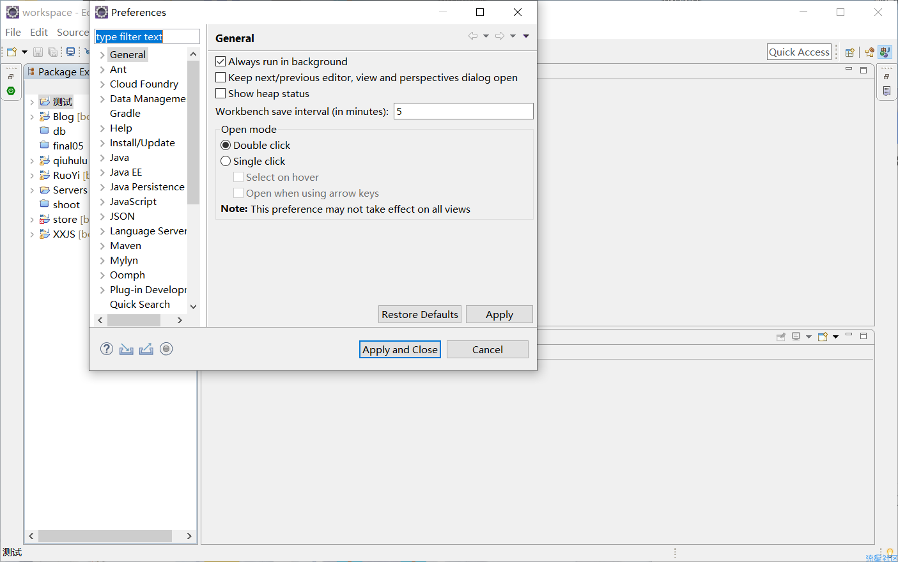Open back history dropdown arrow in Preferences
This screenshot has width=898, height=562.
click(486, 36)
